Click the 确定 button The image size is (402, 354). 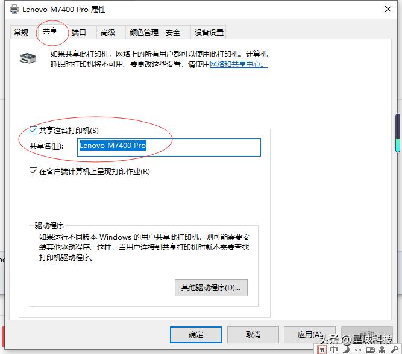point(196,335)
